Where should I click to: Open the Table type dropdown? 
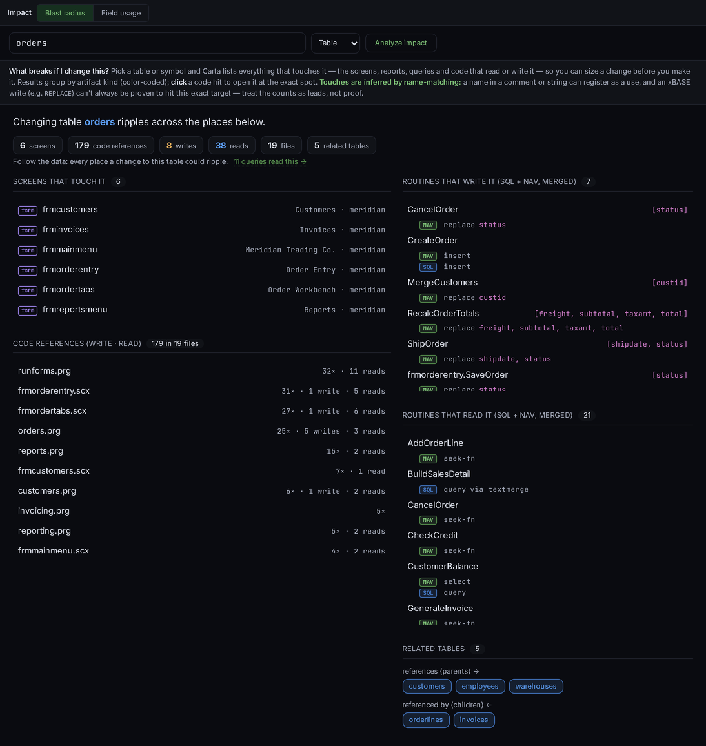[x=336, y=43]
